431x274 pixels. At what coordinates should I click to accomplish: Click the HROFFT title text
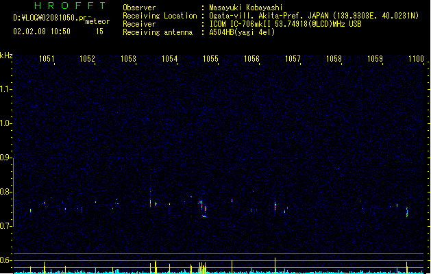[x=70, y=5]
